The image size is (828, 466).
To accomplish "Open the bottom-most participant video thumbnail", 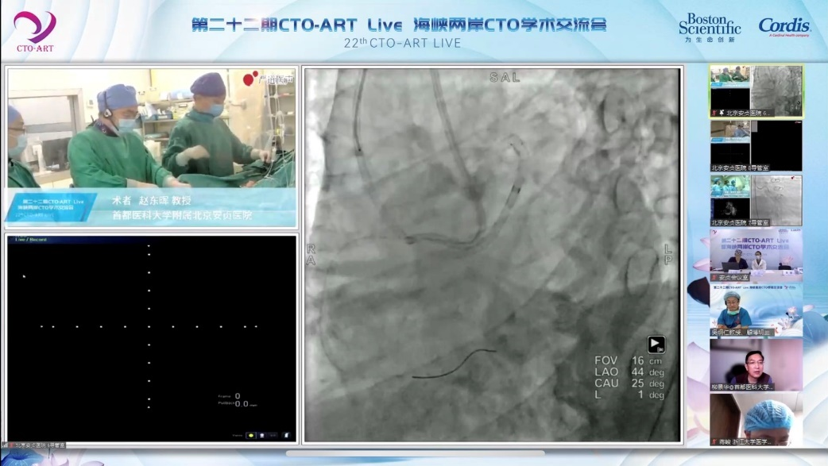I will click(x=756, y=419).
